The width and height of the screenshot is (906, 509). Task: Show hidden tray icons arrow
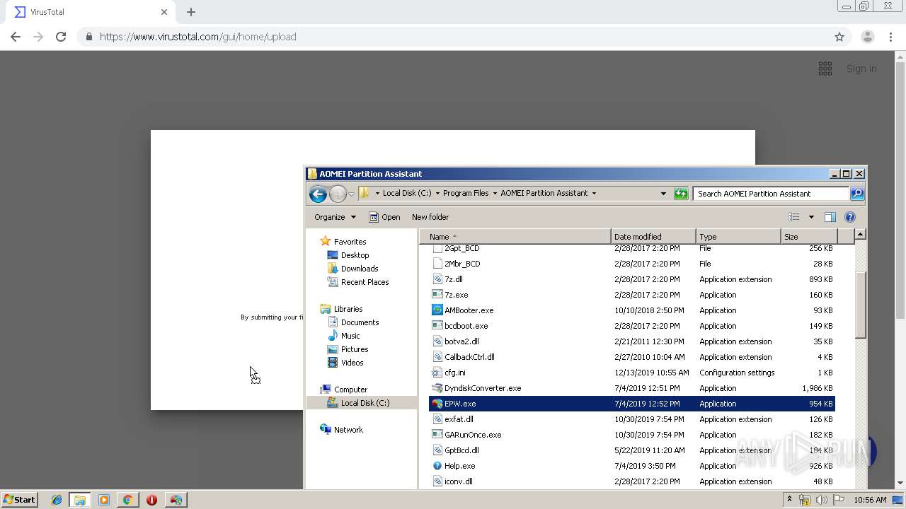[789, 499]
